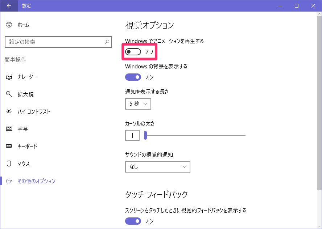This screenshot has height=229, width=322.
Task: Open the ホーム gear icon
Action: (x=9, y=25)
